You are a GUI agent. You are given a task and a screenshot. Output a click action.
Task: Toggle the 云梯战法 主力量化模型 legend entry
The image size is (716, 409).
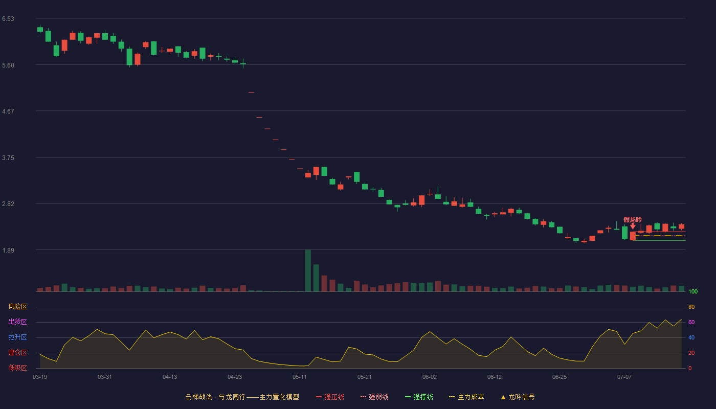point(242,397)
